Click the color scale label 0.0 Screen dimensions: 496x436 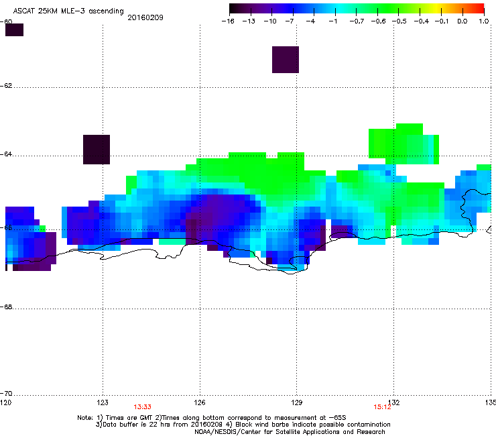462,21
